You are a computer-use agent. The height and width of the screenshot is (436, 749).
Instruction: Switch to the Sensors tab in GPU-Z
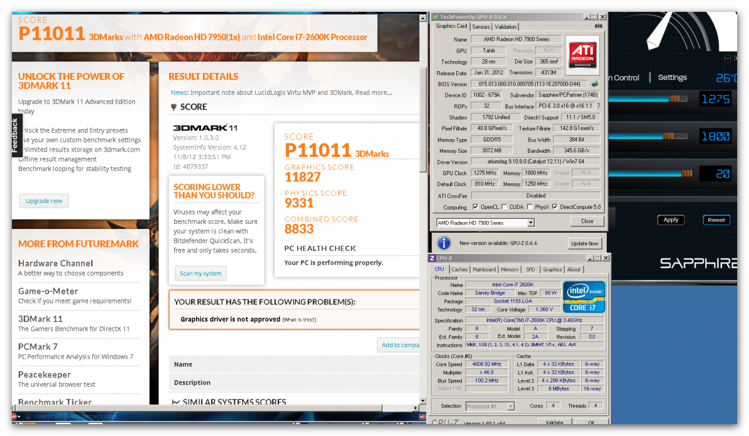point(481,27)
